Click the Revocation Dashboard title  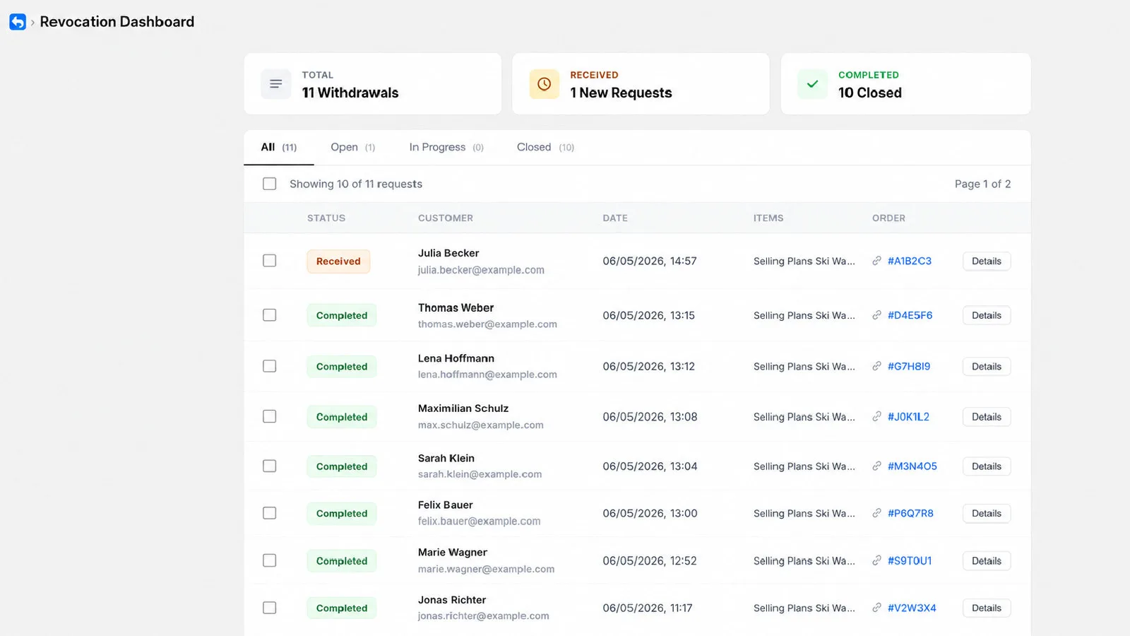(117, 22)
